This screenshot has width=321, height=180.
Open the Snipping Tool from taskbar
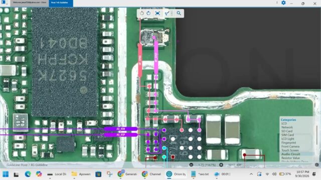(109, 174)
